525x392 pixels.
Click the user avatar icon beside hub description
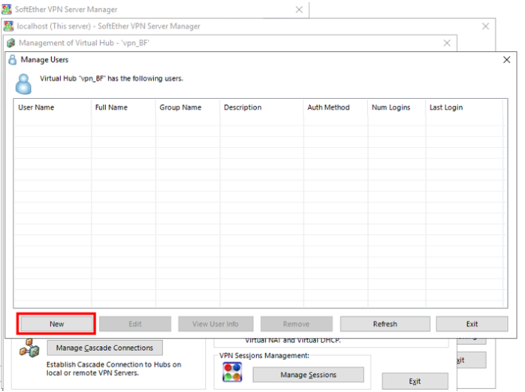coord(24,82)
